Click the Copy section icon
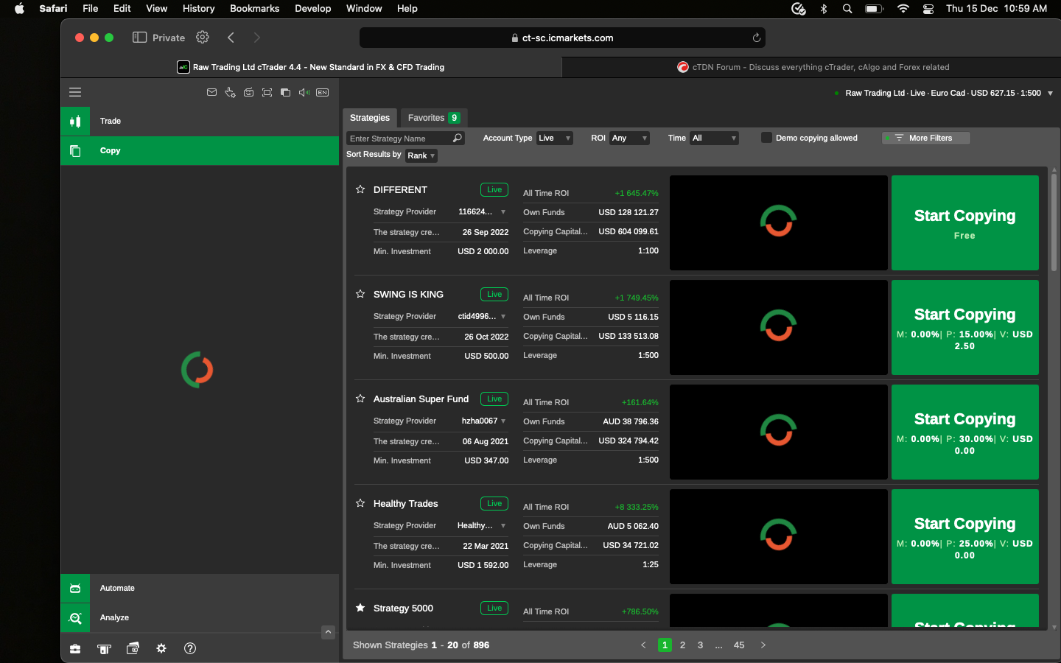Viewport: 1061px width, 663px height. point(75,150)
